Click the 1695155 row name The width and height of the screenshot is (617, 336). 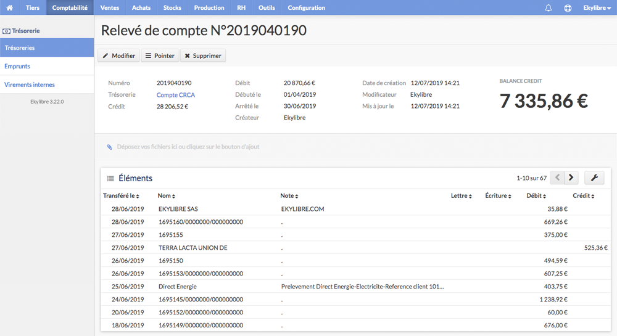[x=171, y=235]
